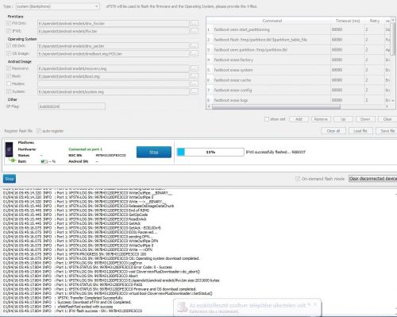Toggle the OS Dnx checkbox
This screenshot has height=317, width=397.
[x=9, y=46]
